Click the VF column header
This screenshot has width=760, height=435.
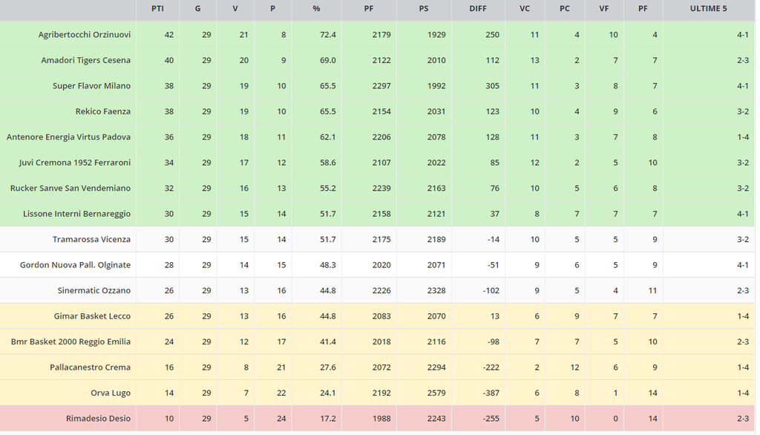603,9
